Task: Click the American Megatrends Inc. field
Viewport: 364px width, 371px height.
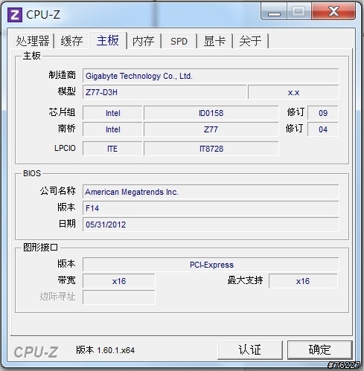Action: [211, 192]
